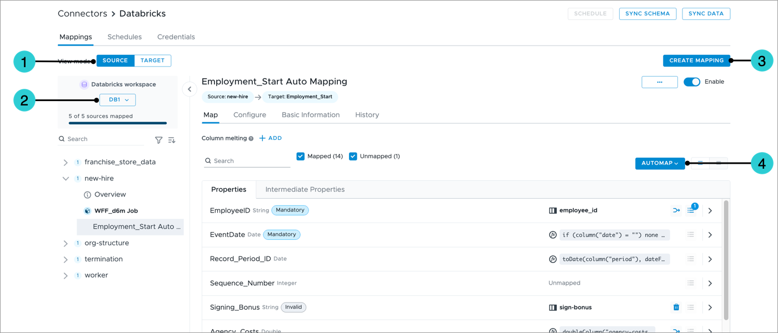
Task: Click the Databricks workspace database icon
Action: 84,85
